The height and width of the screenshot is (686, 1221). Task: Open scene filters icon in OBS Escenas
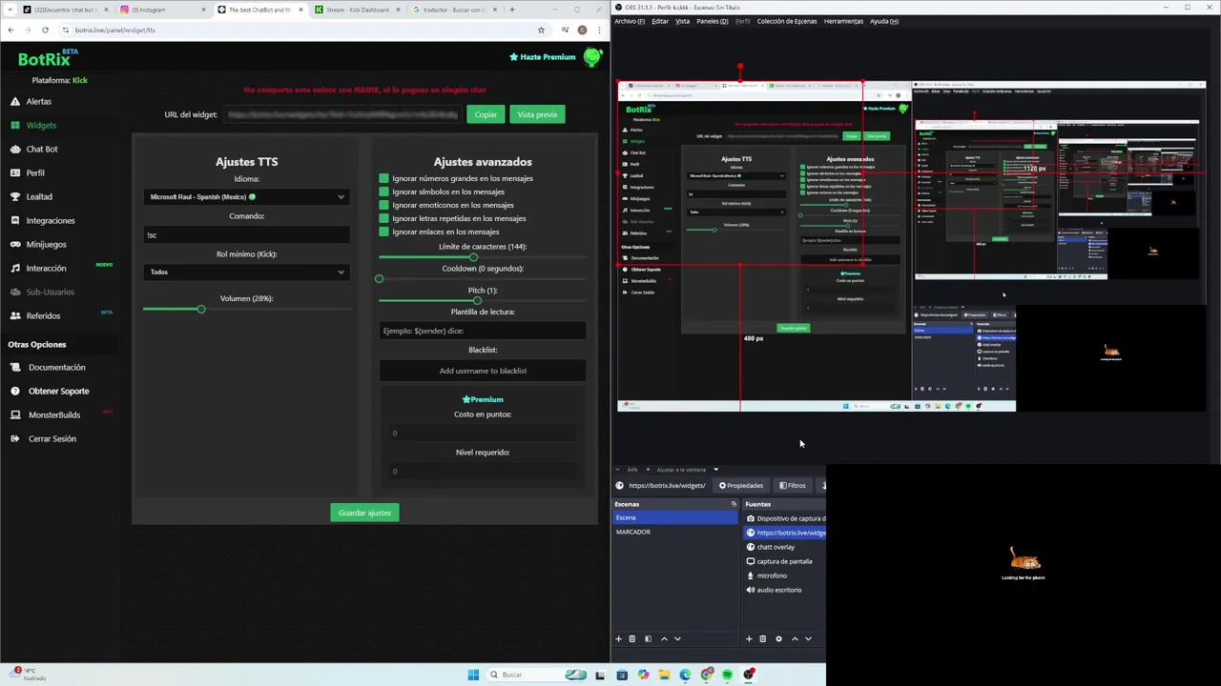point(648,638)
